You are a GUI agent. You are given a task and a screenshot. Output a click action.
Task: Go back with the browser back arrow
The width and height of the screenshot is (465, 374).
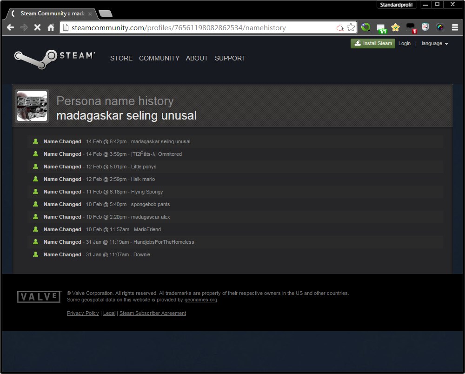(10, 27)
